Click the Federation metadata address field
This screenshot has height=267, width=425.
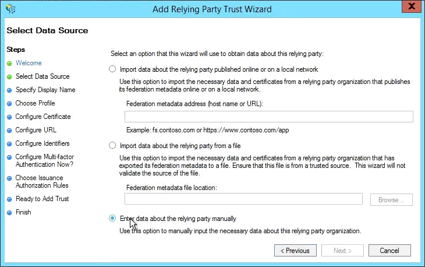(268, 117)
